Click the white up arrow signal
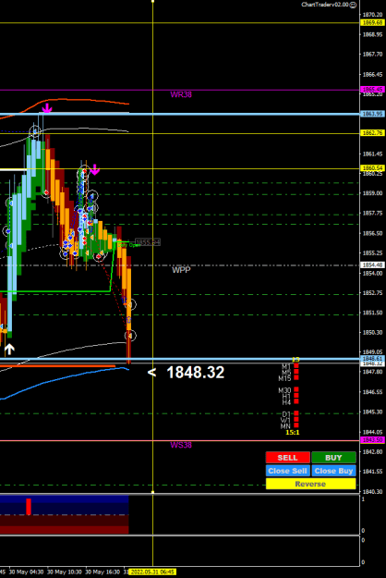The width and height of the screenshot is (386, 578). [9, 349]
